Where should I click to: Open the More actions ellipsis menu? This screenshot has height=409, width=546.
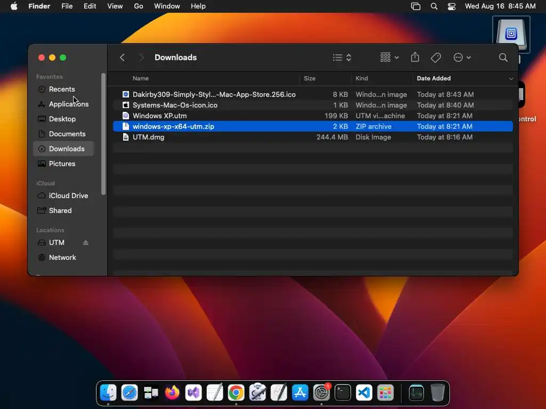[462, 58]
